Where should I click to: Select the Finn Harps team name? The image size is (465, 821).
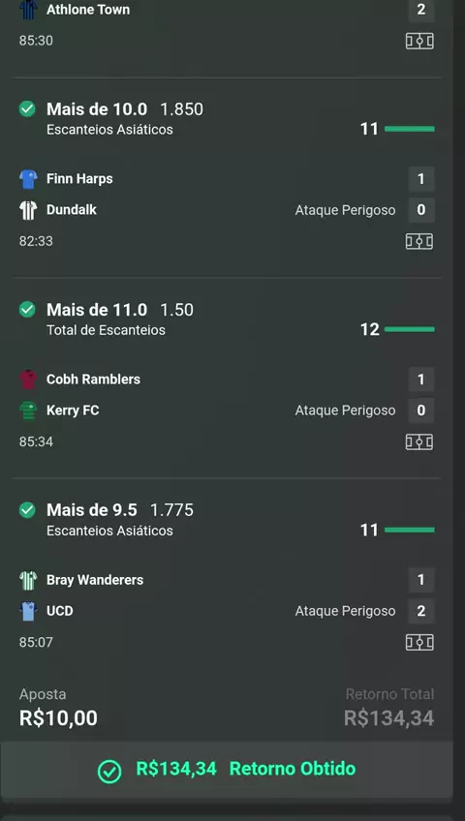tap(79, 178)
